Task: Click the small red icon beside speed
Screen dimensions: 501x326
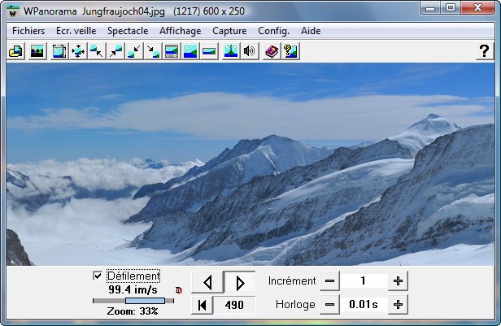Action: point(179,290)
